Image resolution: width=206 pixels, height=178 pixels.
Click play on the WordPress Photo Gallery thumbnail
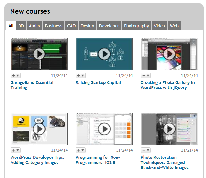click(x=169, y=54)
